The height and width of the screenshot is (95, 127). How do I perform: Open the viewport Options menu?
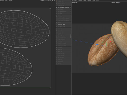click(89, 1)
